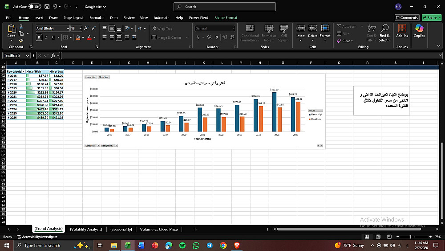Open Find & Select menu
Viewport: 445px width, 251px height.
[384, 33]
